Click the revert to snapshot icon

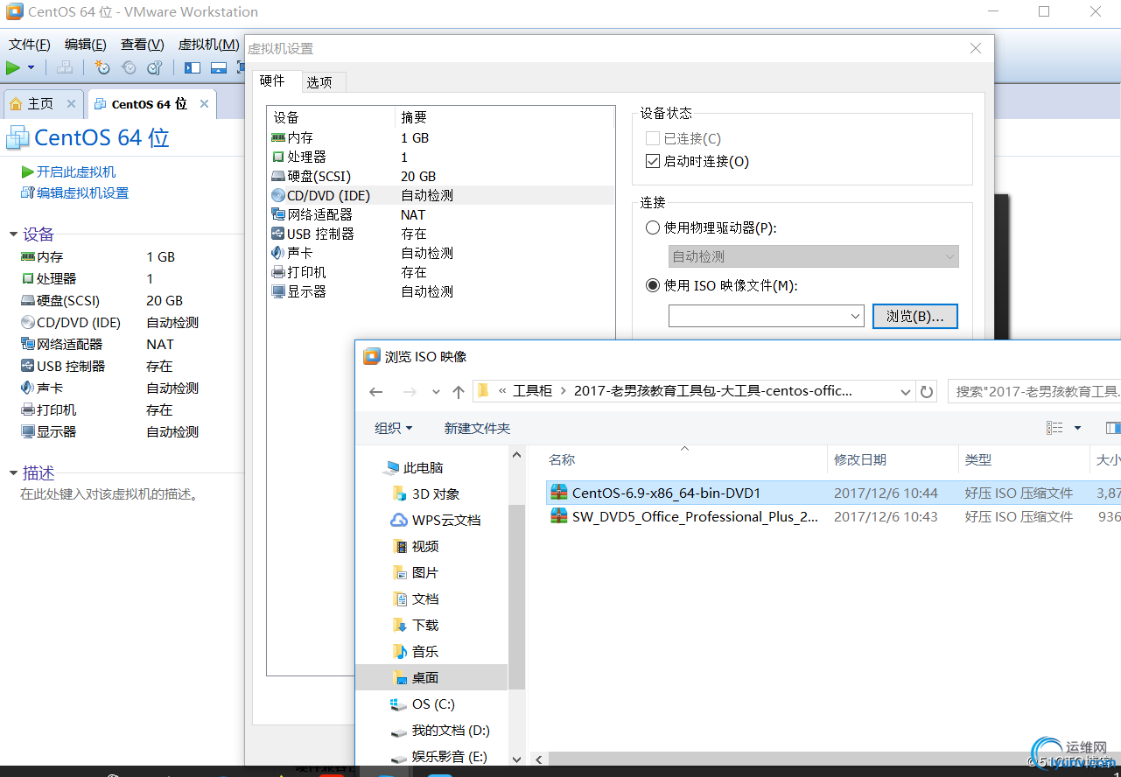(x=129, y=67)
